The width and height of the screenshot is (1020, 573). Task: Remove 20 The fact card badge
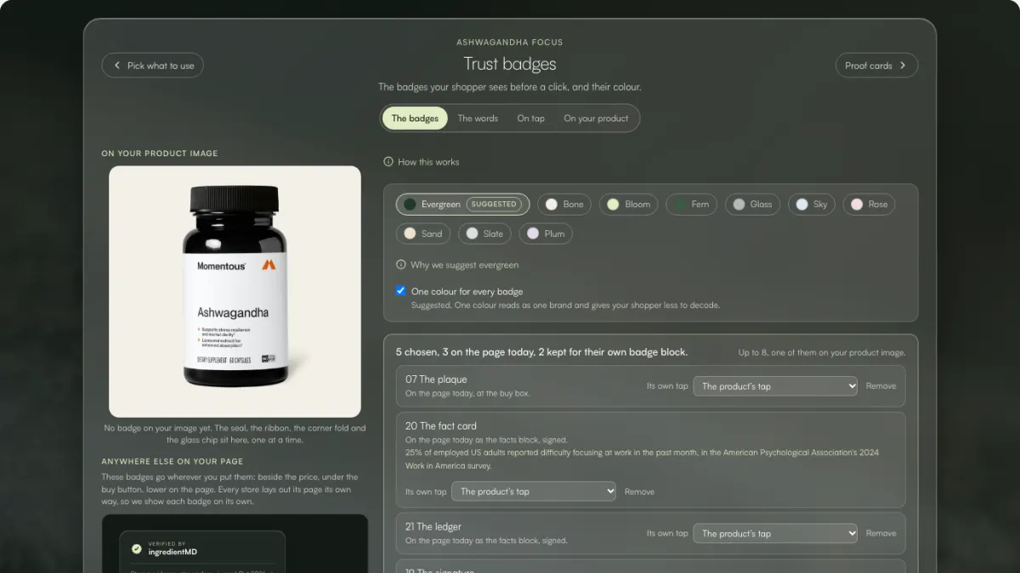coord(639,492)
